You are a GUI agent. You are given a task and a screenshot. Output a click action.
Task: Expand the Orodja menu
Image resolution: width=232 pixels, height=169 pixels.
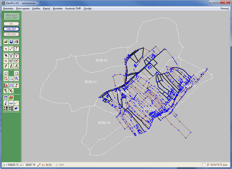click(88, 8)
